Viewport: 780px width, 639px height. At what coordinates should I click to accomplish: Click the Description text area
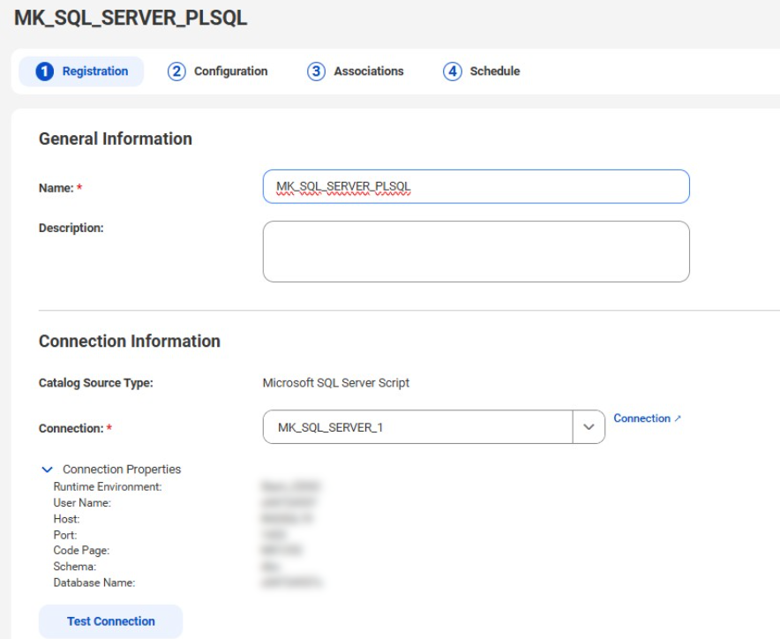point(476,252)
